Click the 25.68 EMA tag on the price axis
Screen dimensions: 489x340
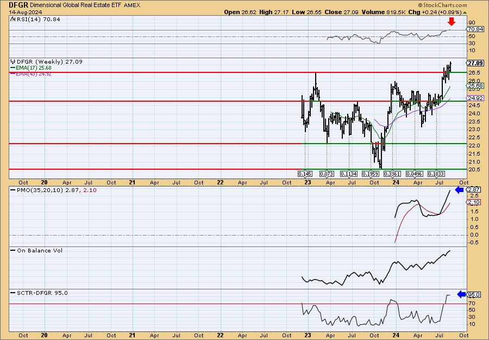click(475, 85)
